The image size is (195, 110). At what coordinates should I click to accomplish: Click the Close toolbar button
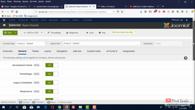90,33
